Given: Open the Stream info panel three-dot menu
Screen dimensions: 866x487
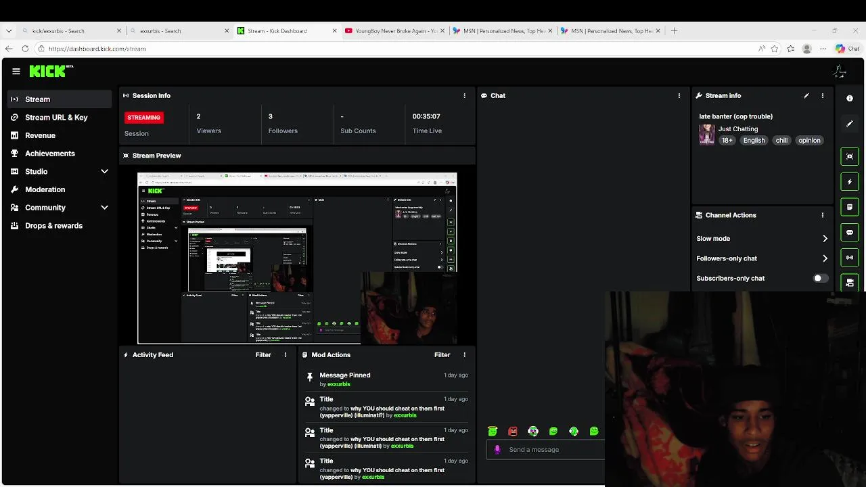Looking at the screenshot, I should (x=823, y=96).
